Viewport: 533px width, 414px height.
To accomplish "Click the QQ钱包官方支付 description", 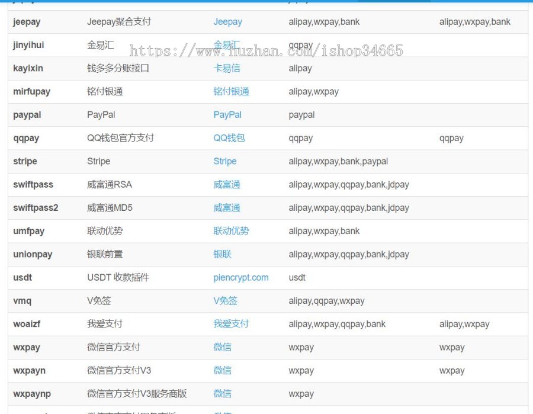I will 120,138.
